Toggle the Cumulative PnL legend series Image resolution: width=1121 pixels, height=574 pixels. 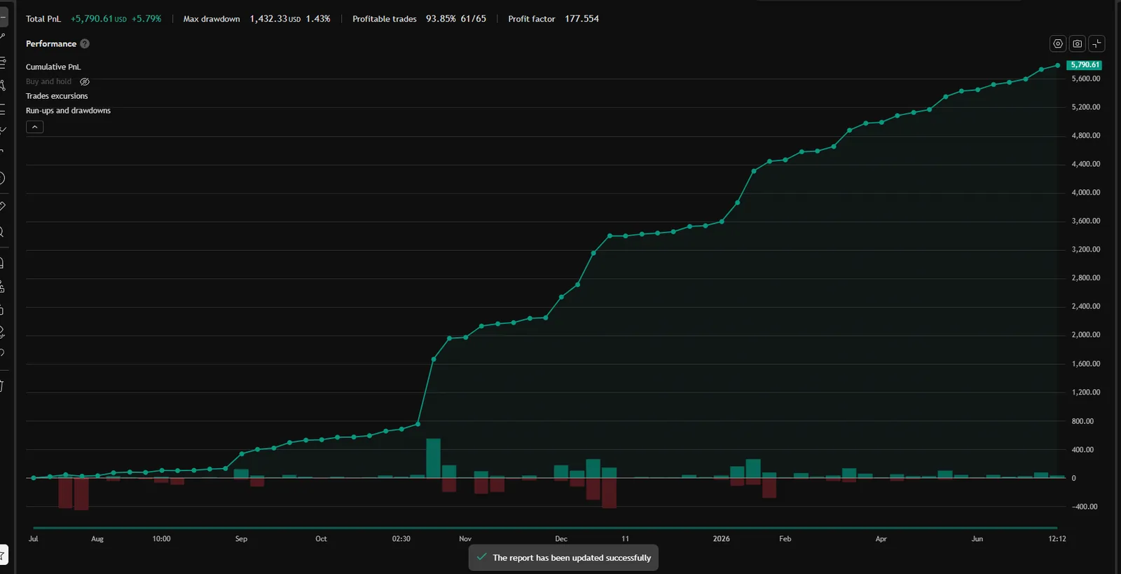pyautogui.click(x=53, y=67)
